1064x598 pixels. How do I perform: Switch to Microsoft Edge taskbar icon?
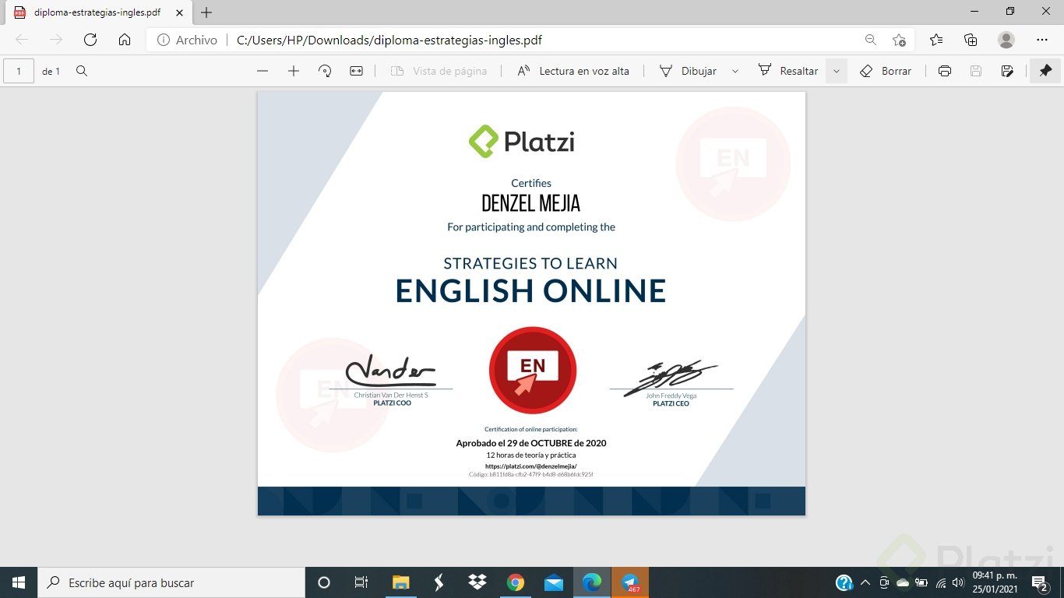pyautogui.click(x=592, y=582)
